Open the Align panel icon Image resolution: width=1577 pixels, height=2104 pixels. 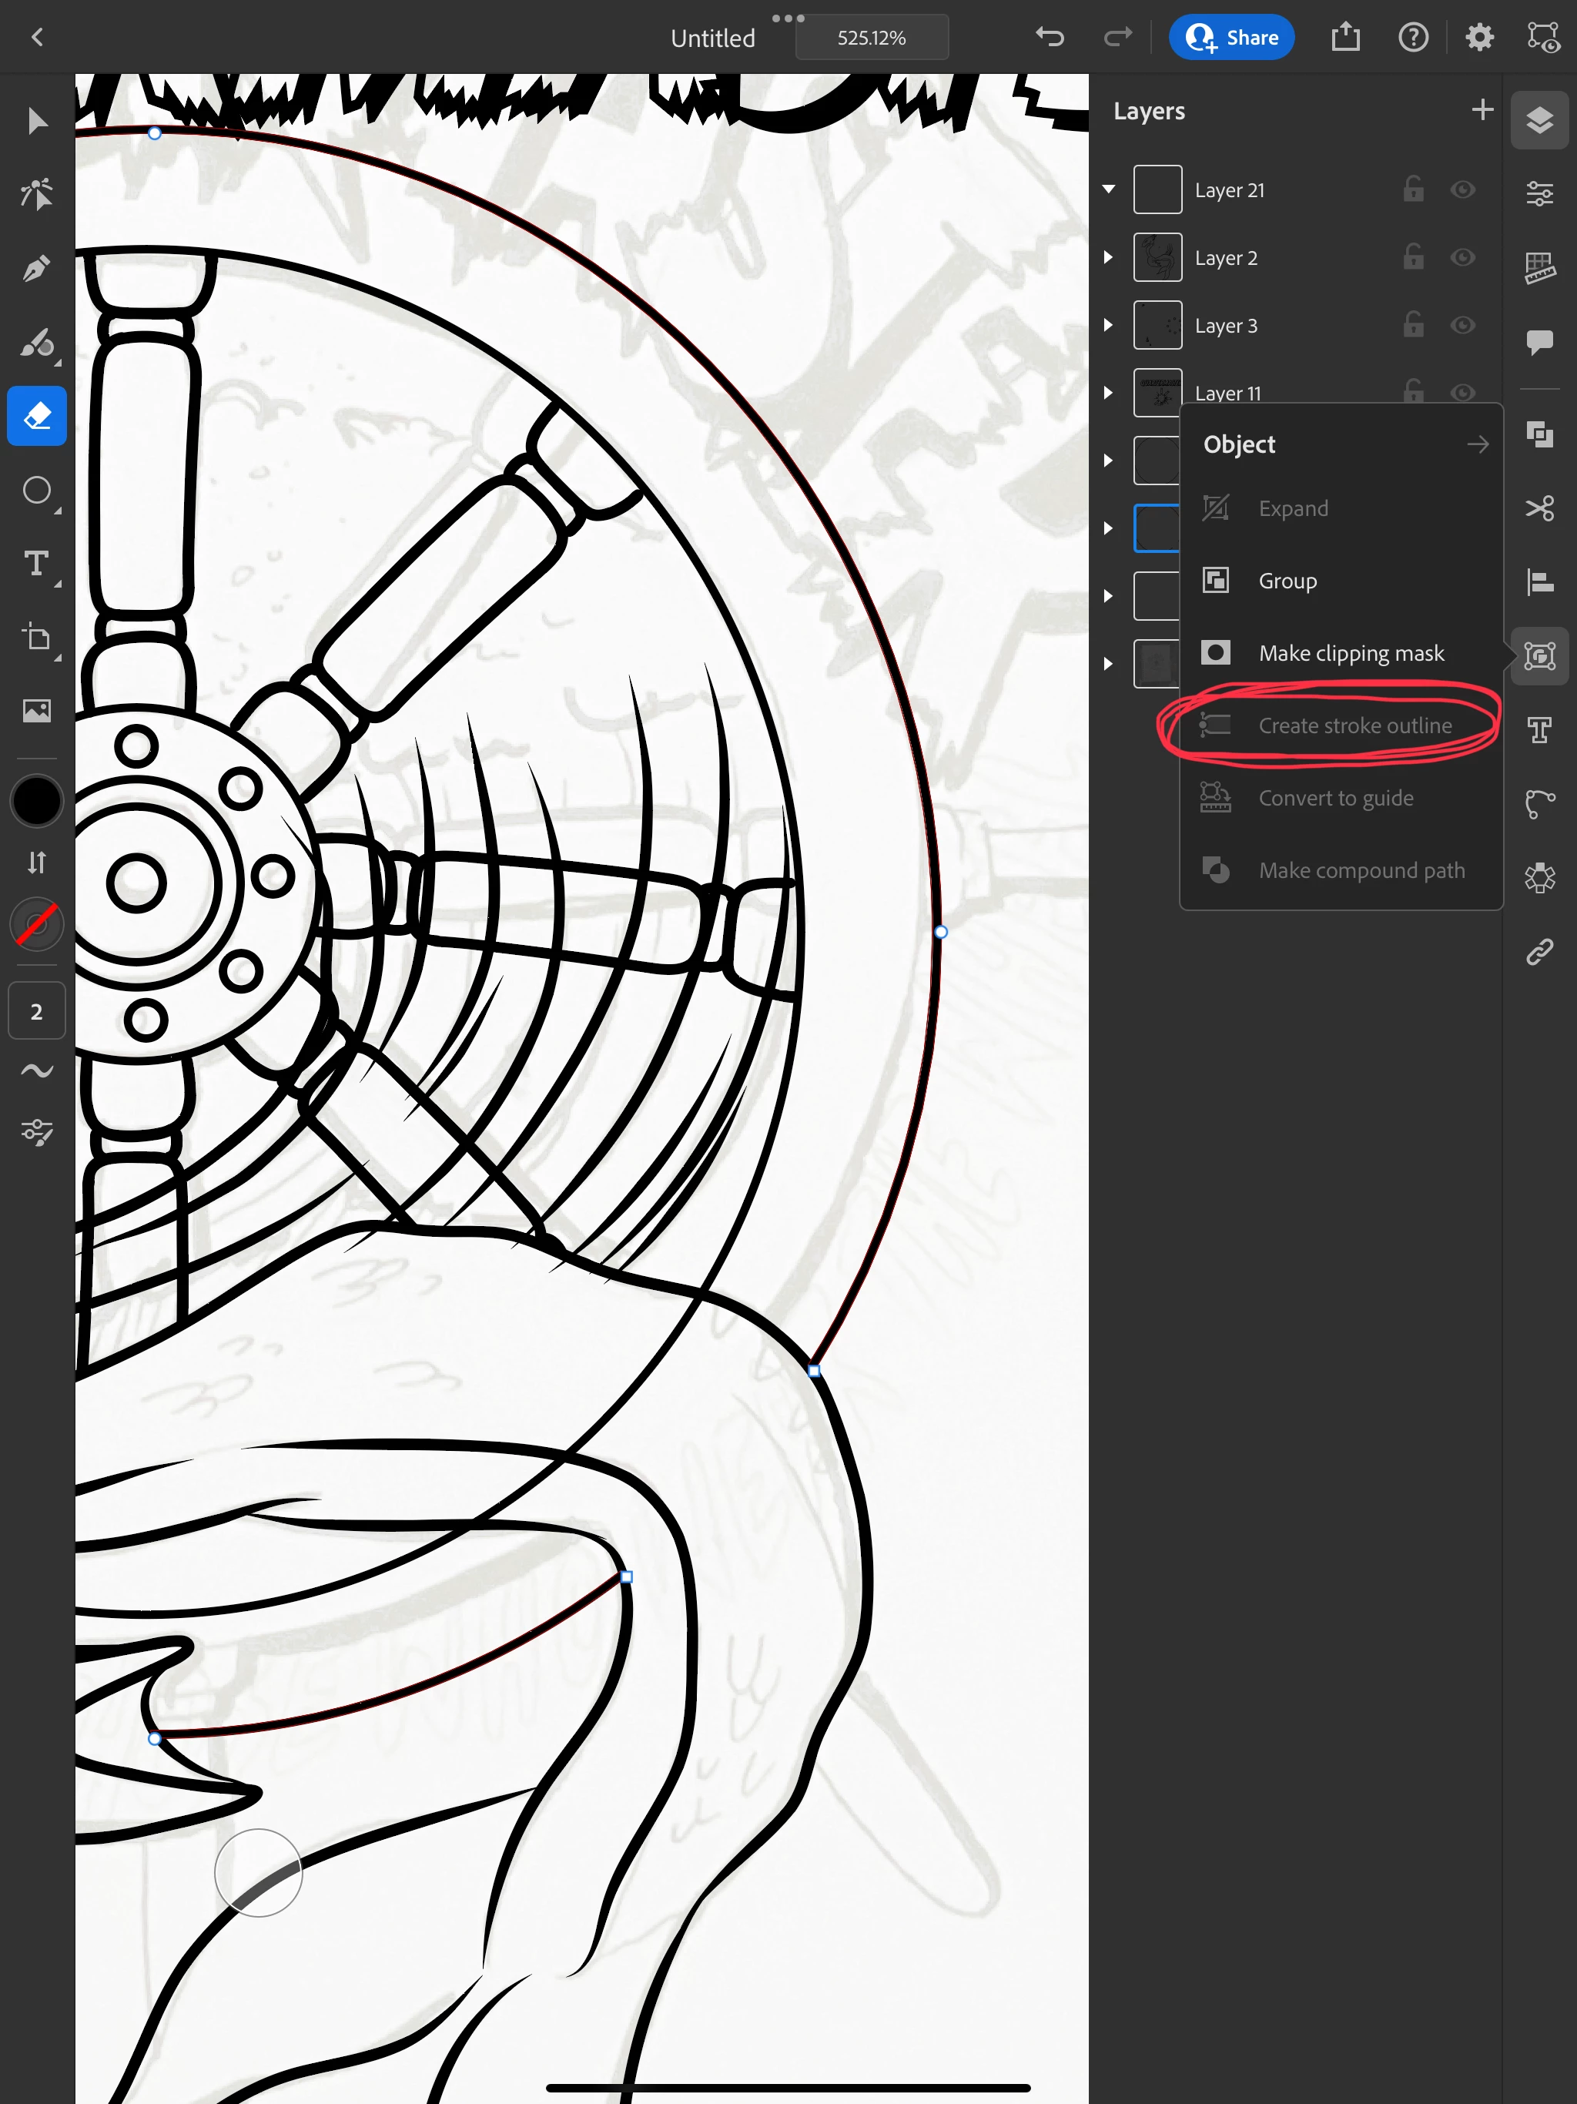point(1539,581)
